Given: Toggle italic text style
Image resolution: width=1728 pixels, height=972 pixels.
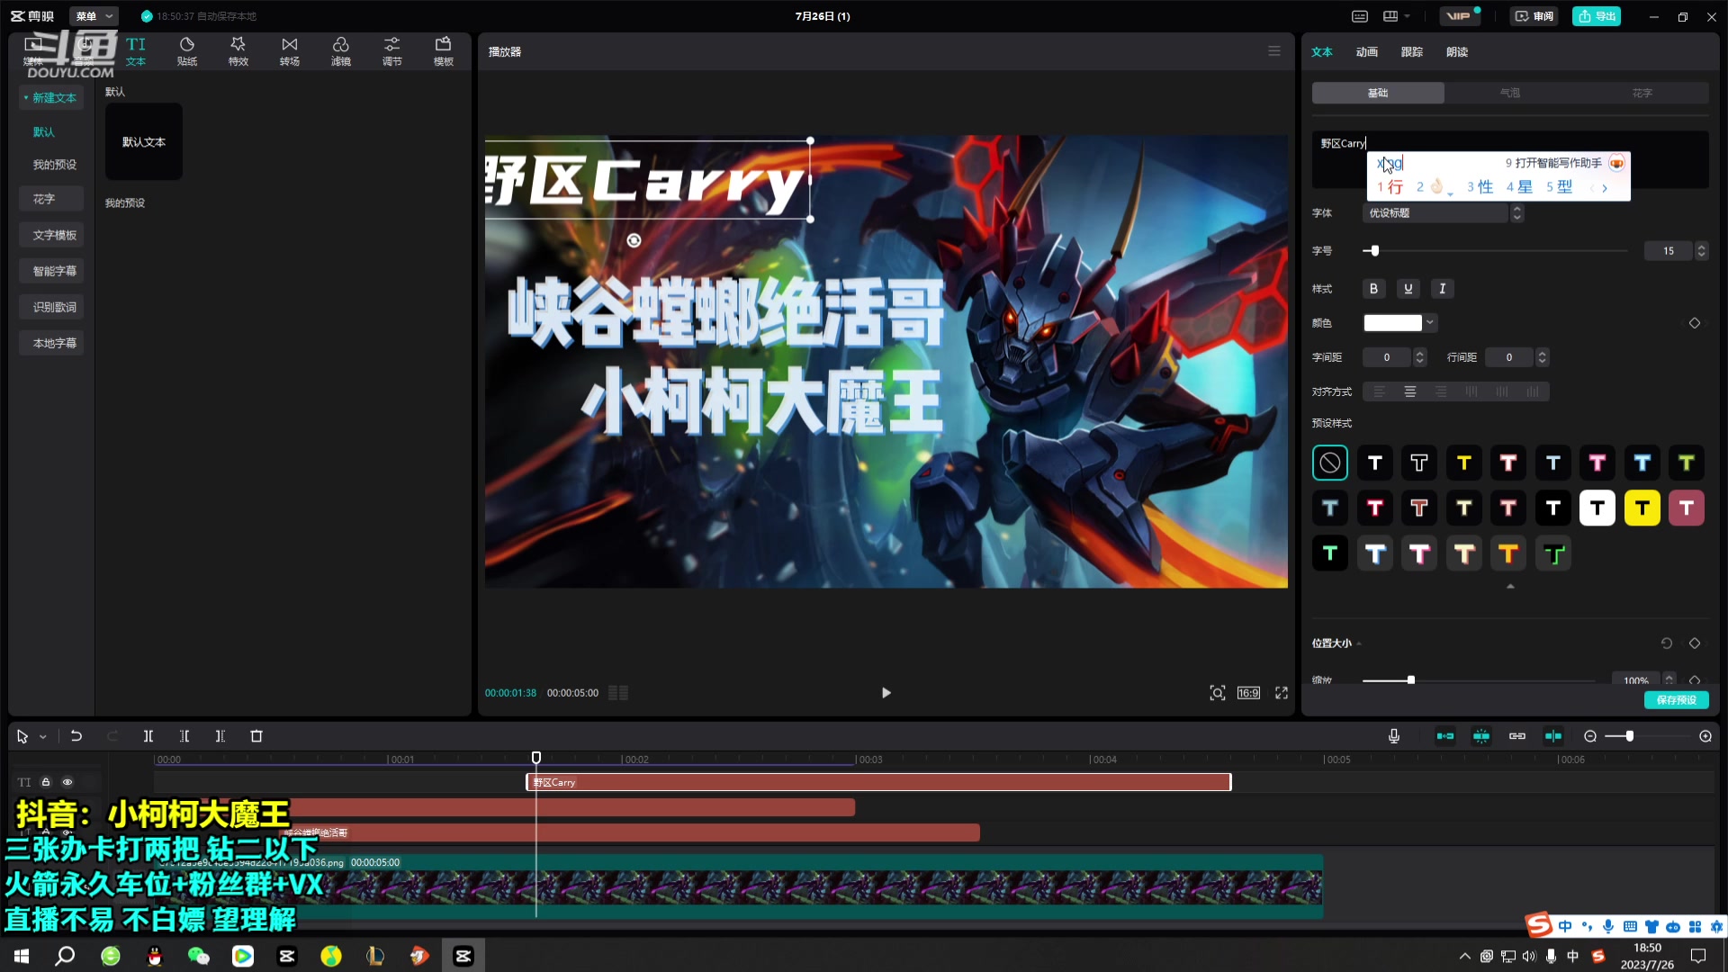Looking at the screenshot, I should [x=1443, y=289].
